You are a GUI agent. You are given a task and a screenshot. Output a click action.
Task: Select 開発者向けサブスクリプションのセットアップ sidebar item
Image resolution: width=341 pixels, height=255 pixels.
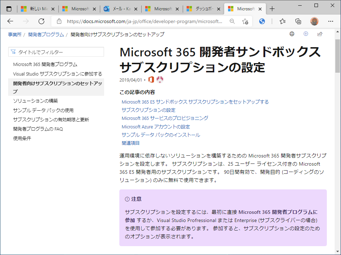point(56,87)
